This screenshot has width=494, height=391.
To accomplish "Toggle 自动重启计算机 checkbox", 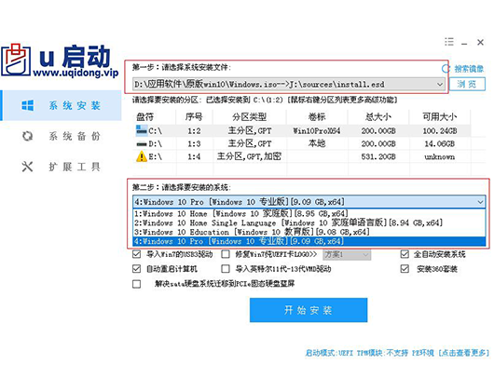I will (x=136, y=269).
